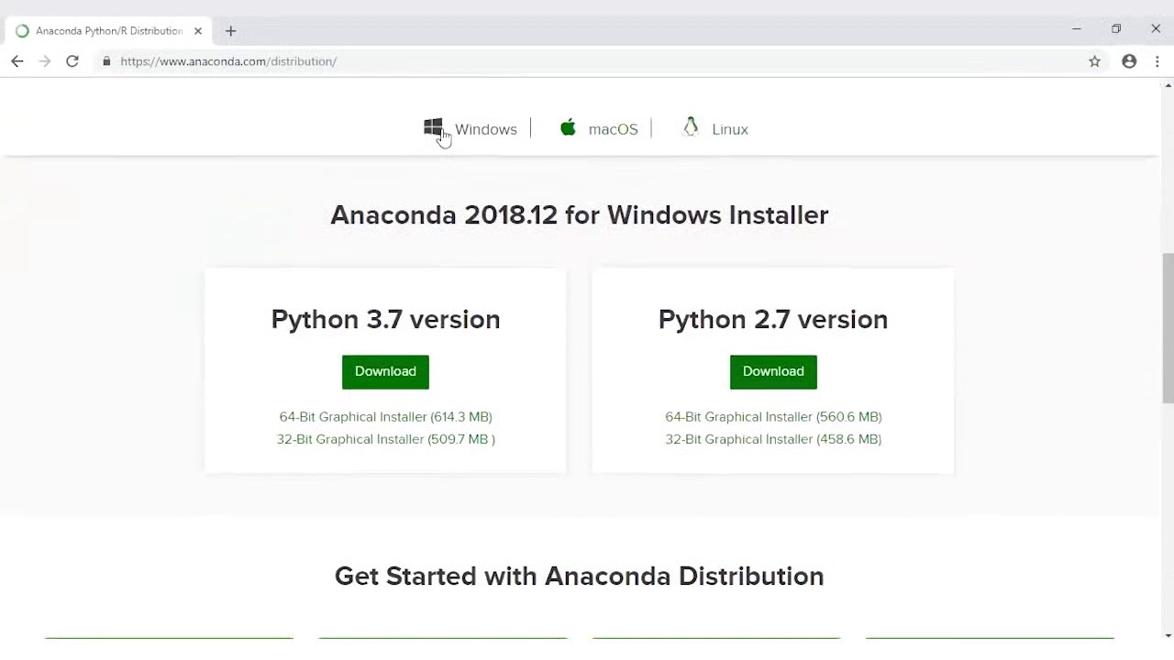Minimize the Chrome window
The width and height of the screenshot is (1174, 660).
coord(1076,29)
